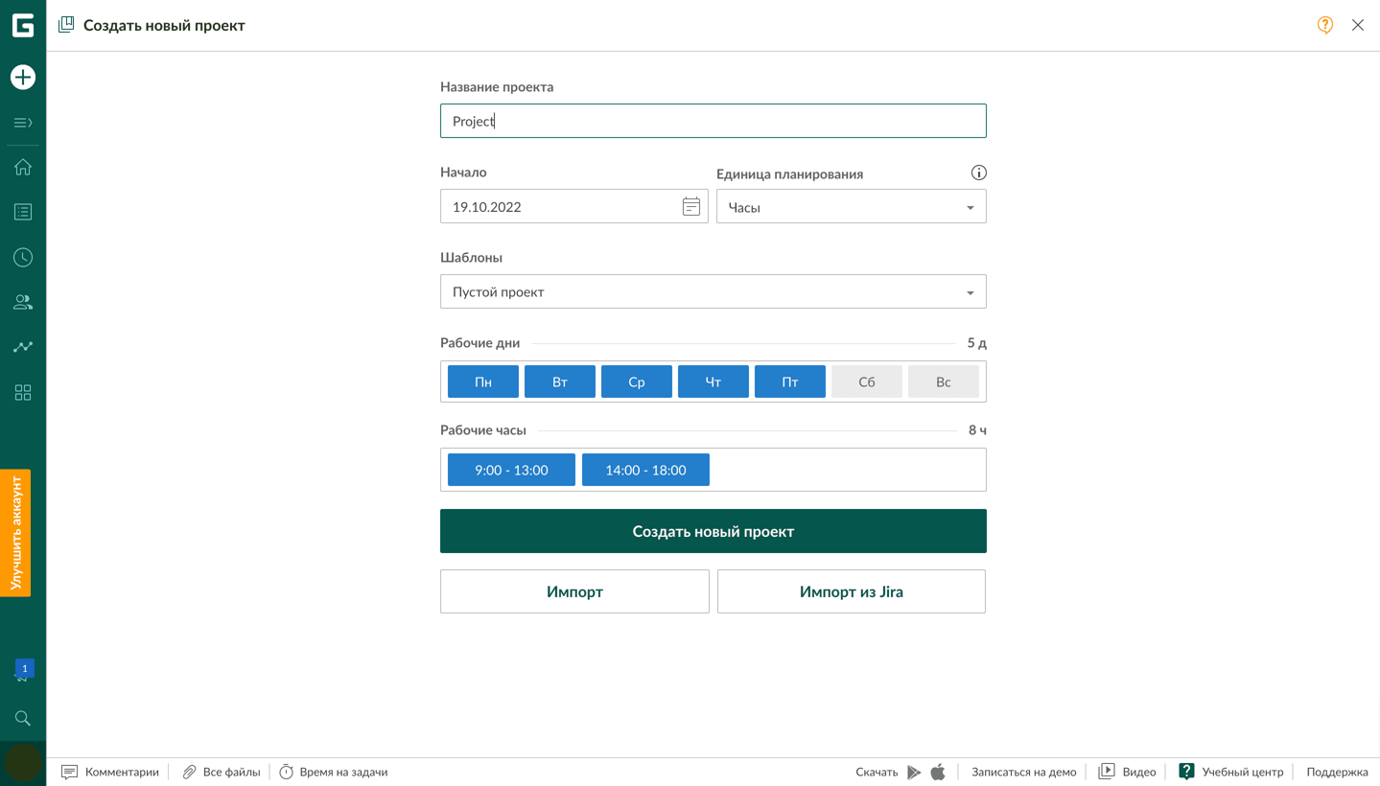This screenshot has width=1380, height=786.
Task: Open the clock time log sidebar icon
Action: click(23, 257)
